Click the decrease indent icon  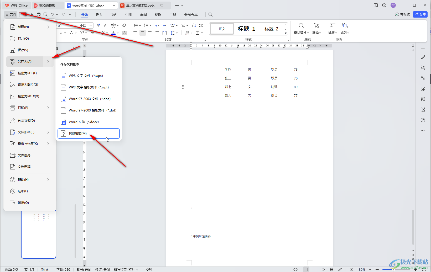coord(157,25)
